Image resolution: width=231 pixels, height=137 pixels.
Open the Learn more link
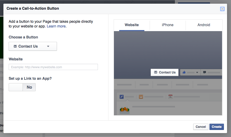click(56, 26)
